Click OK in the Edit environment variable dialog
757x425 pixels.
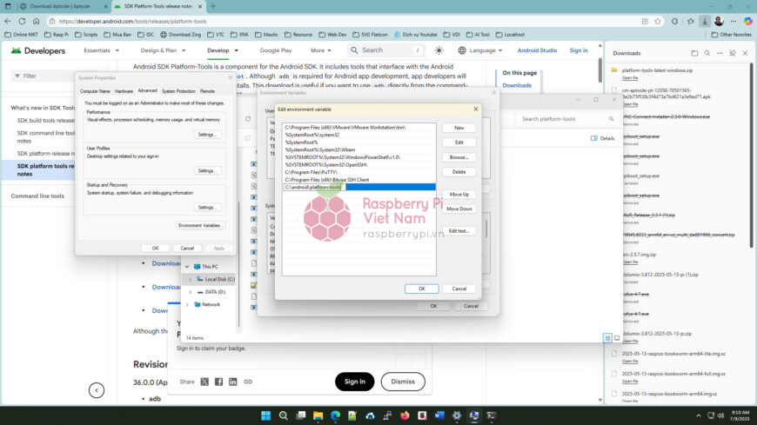point(421,289)
